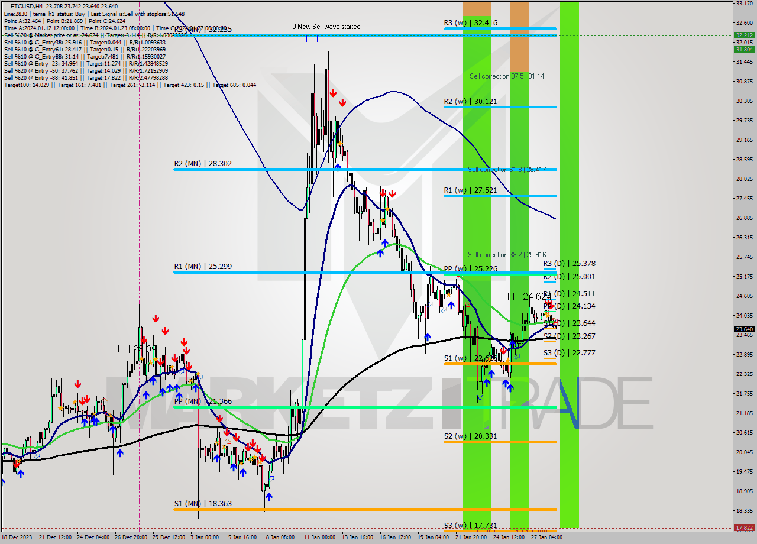The height and width of the screenshot is (544, 757).
Task: Click the '| | | 24.624' swing high label
Action: [x=529, y=296]
